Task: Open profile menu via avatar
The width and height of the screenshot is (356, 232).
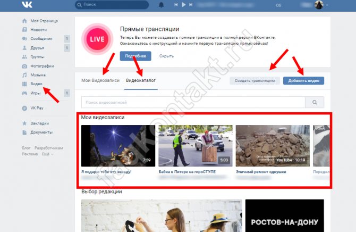Action: [319, 5]
